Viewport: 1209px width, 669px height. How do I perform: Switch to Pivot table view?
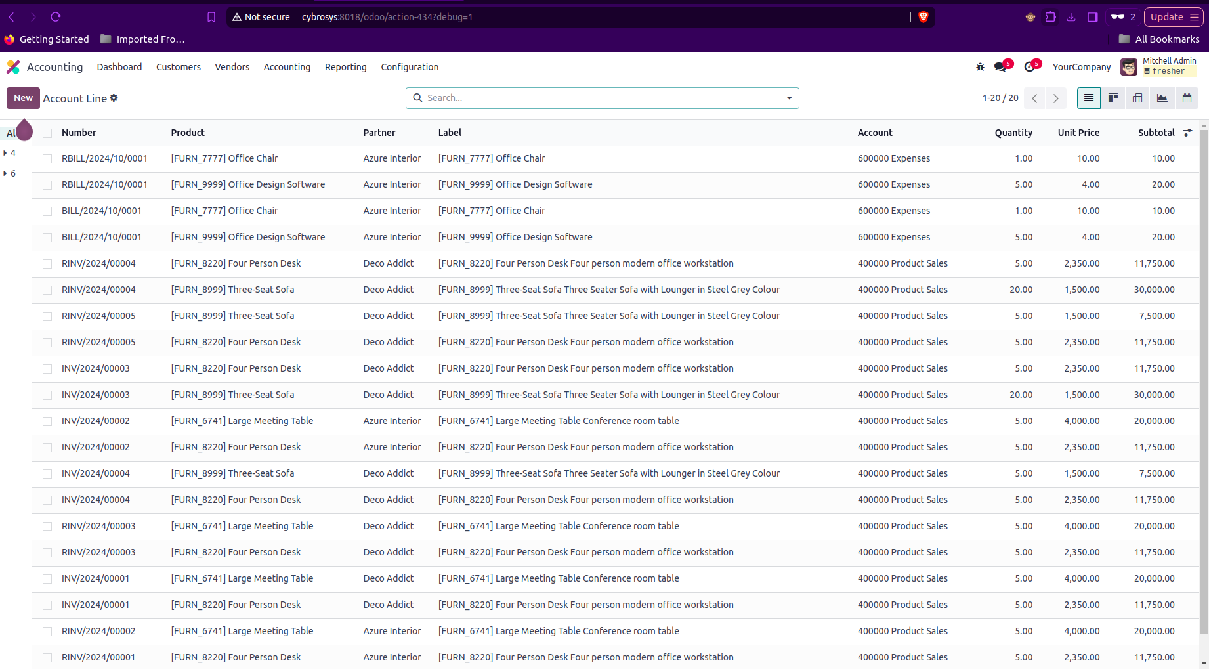click(1137, 98)
